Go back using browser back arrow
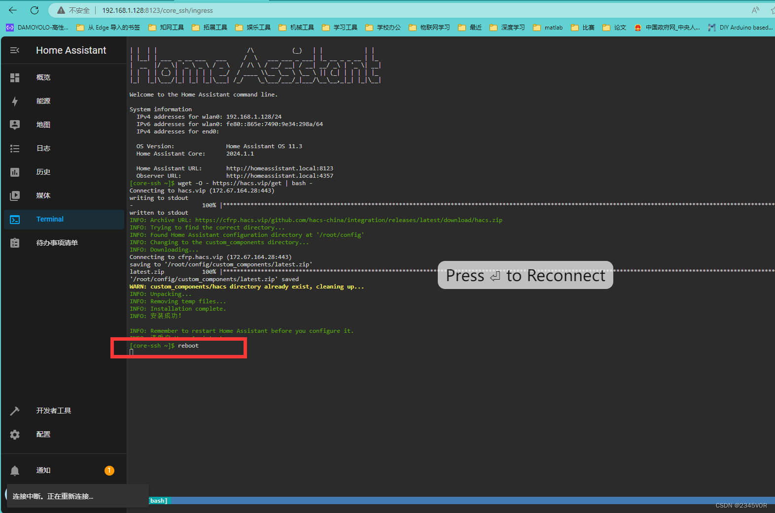The width and height of the screenshot is (775, 513). (13, 10)
